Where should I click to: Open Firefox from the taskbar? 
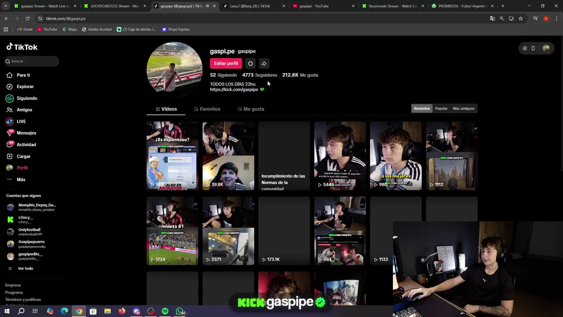pyautogui.click(x=122, y=311)
